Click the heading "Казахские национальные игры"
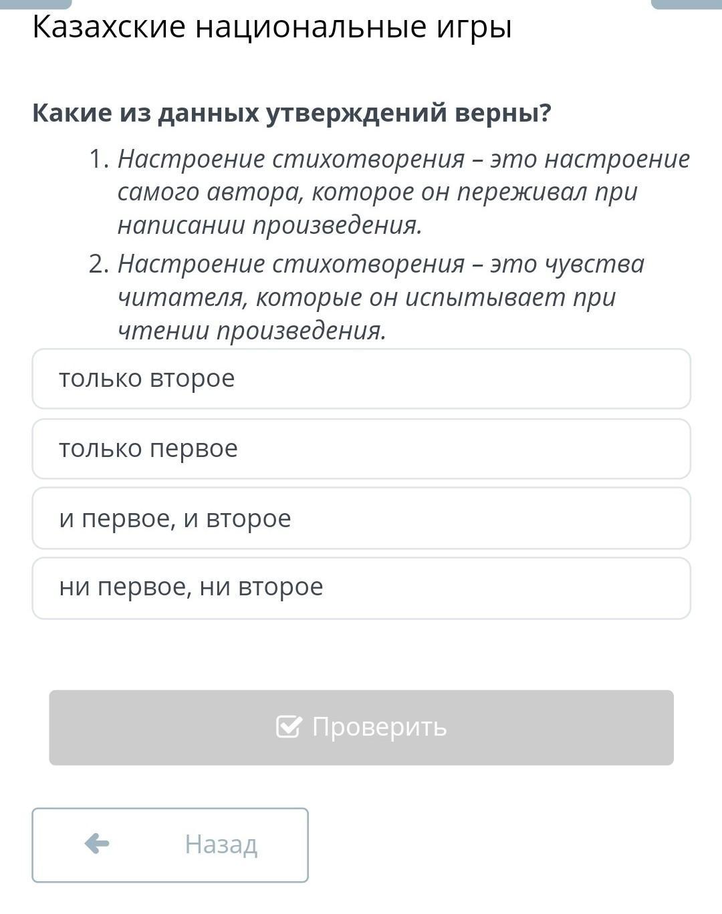This screenshot has width=722, height=914. click(x=271, y=27)
